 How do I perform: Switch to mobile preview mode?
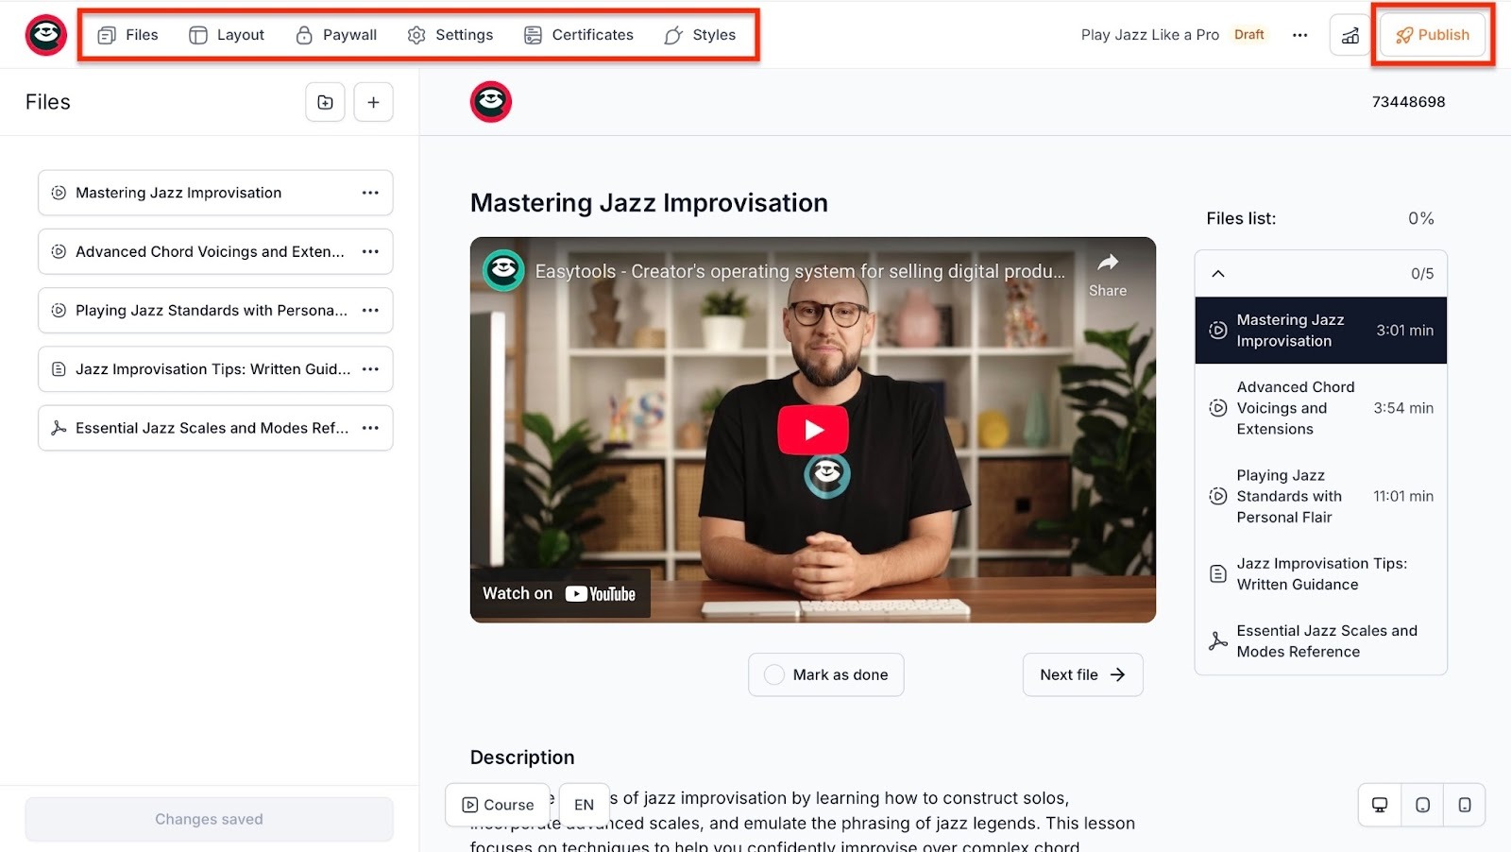click(x=1465, y=805)
